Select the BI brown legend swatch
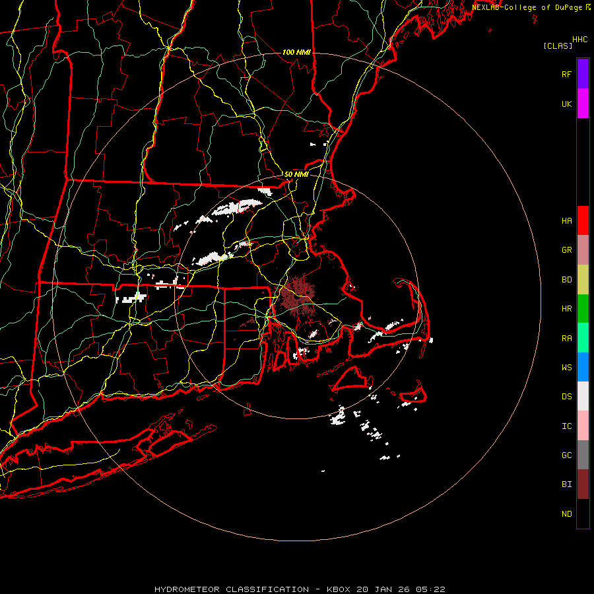This screenshot has width=594, height=594. 583,484
